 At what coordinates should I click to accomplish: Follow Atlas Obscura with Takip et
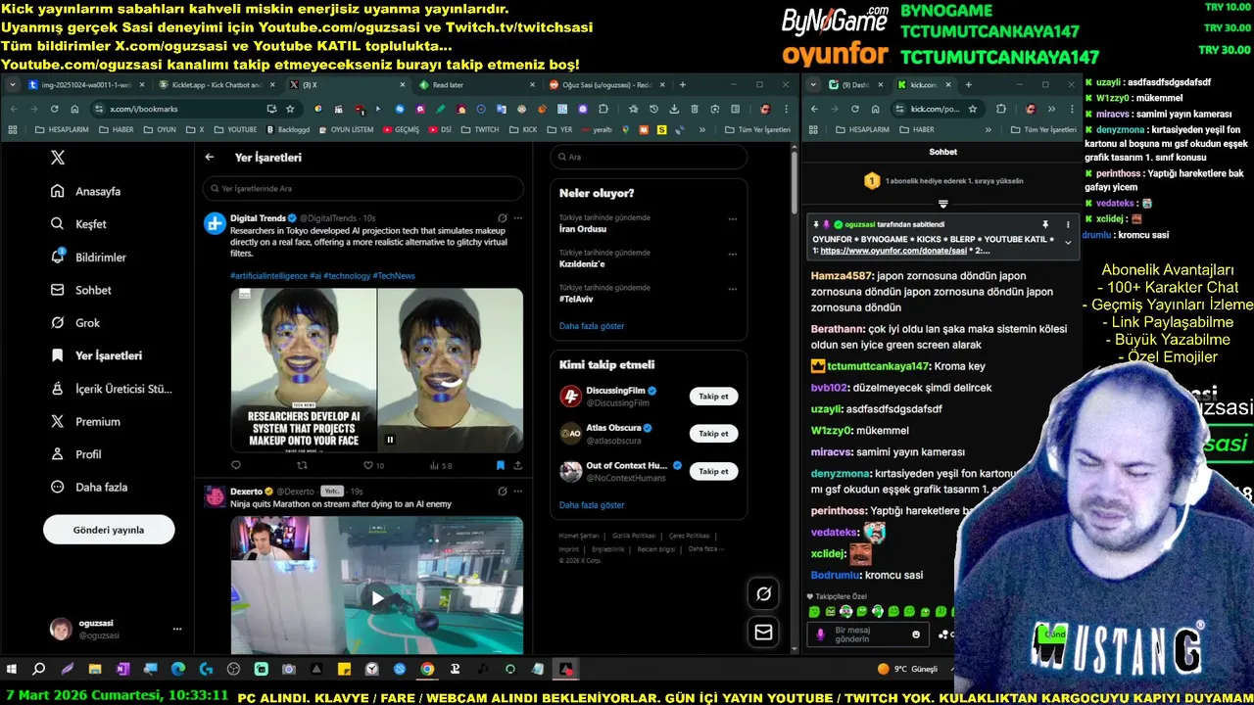714,434
